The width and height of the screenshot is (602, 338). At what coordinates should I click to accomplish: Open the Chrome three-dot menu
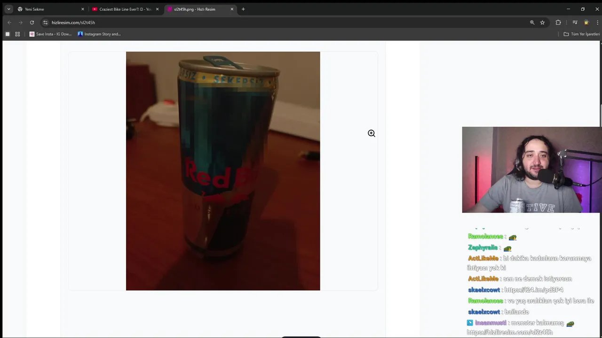(597, 23)
